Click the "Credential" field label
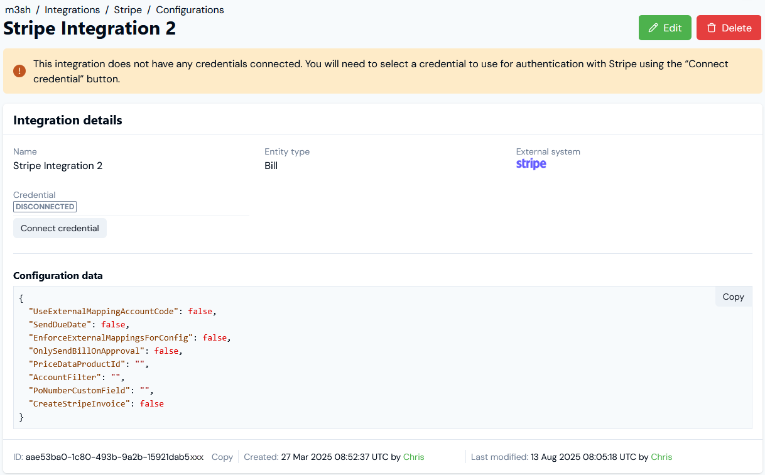The image size is (765, 475). pos(35,195)
